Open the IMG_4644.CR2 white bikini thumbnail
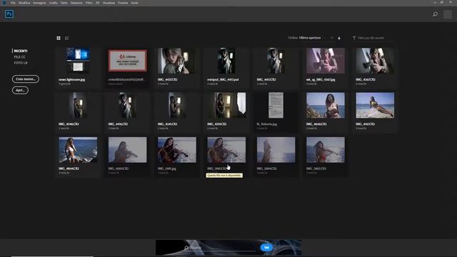The height and width of the screenshot is (257, 457). click(78, 150)
